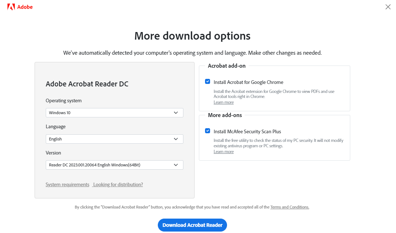Expand the Version selection dropdown
The height and width of the screenshot is (233, 396).
tap(114, 165)
